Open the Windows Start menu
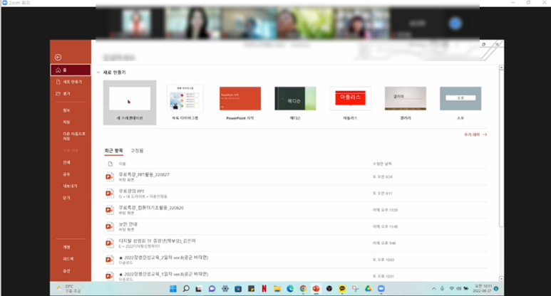 click(173, 289)
